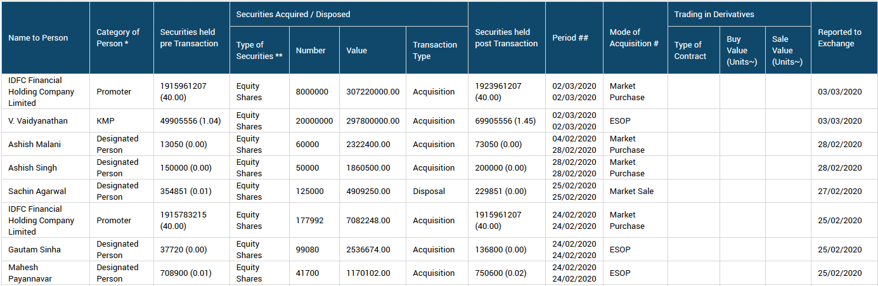Click the 'Name to Person' column header
878x286 pixels.
coord(38,38)
